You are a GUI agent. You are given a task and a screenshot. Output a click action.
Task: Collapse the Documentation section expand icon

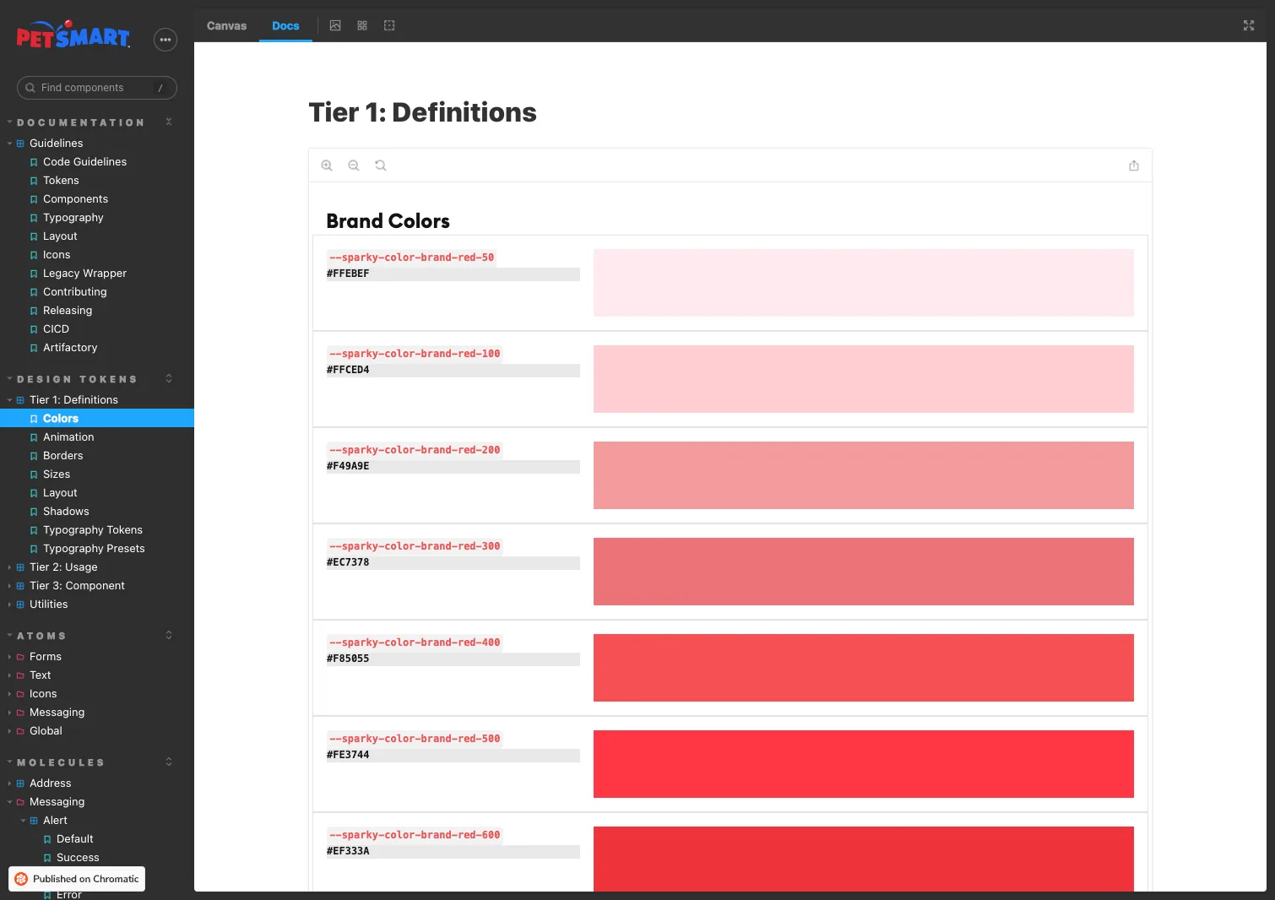169,122
